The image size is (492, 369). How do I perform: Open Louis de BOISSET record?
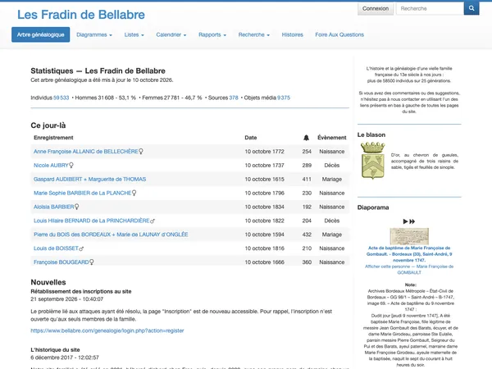[56, 248]
